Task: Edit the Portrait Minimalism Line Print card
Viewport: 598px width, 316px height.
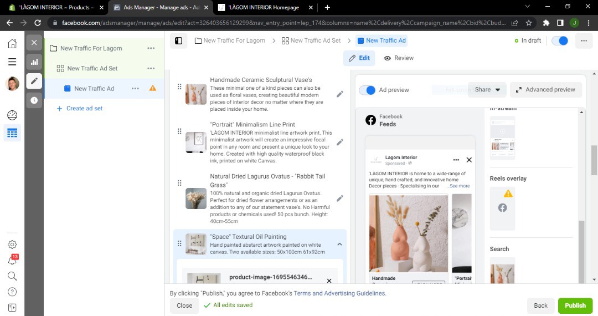Action: click(x=340, y=142)
